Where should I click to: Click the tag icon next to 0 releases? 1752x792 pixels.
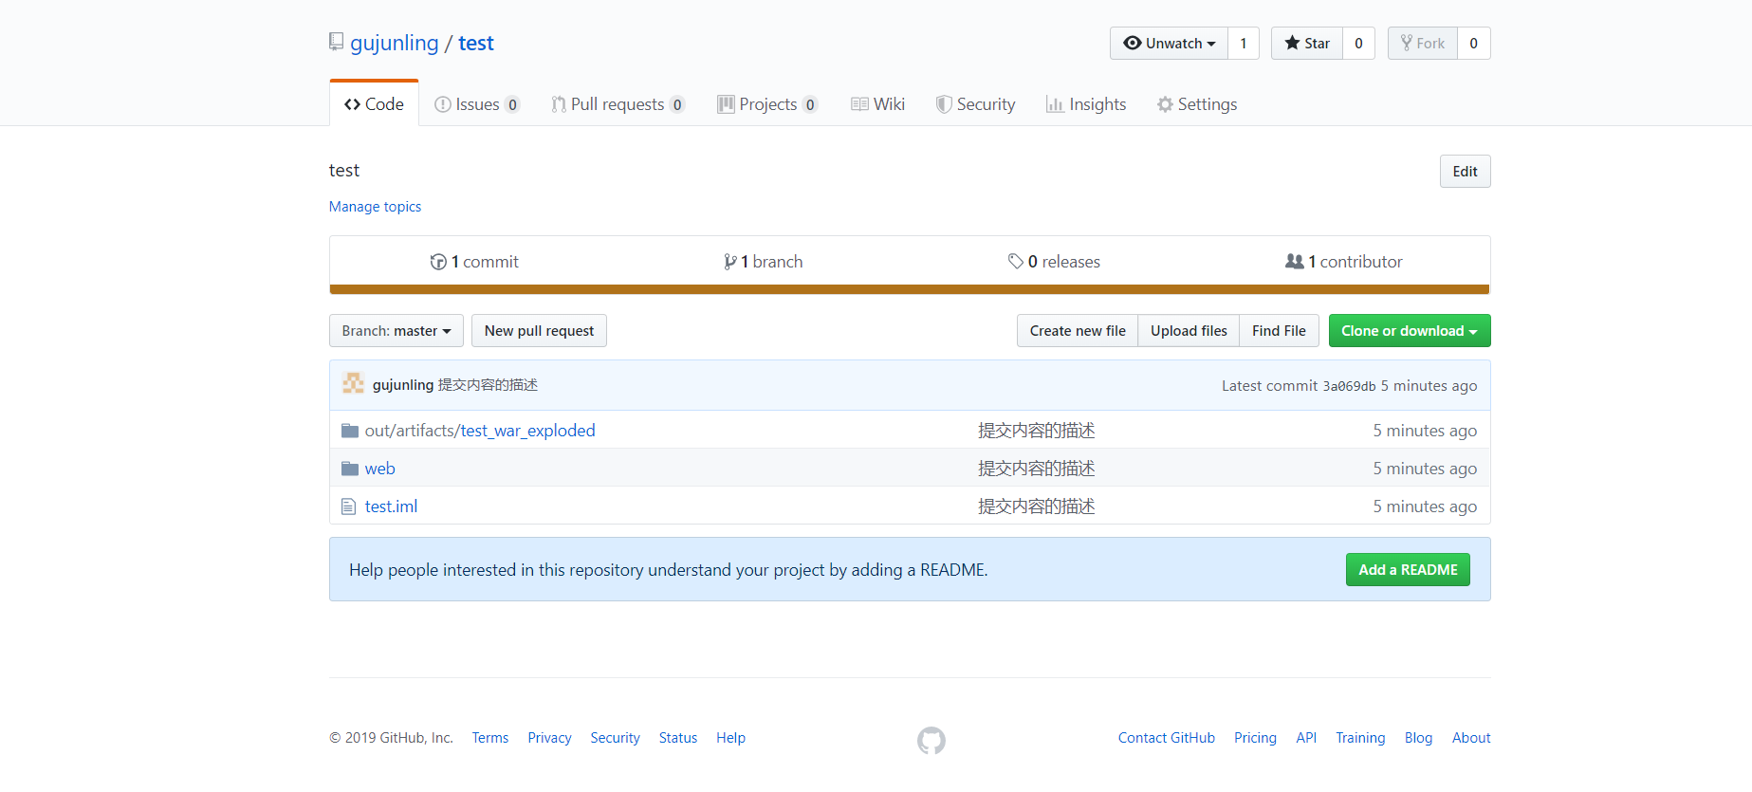click(x=1015, y=262)
